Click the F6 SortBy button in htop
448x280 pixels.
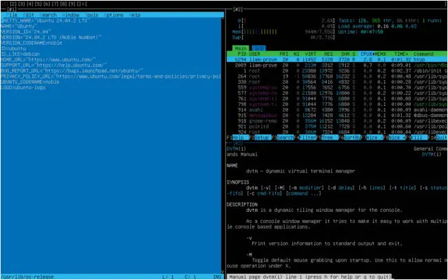tap(349, 138)
